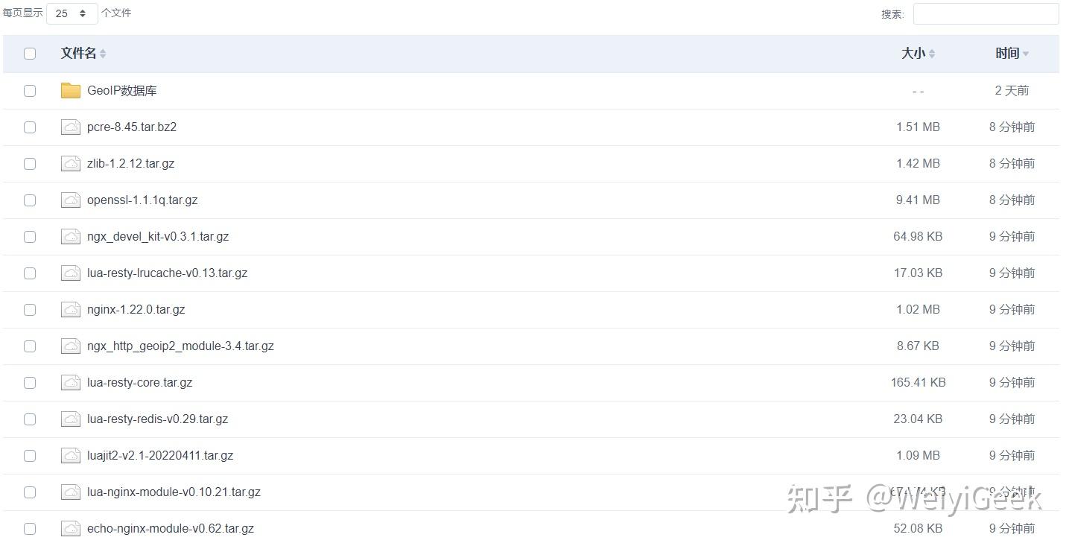1069x546 pixels.
Task: Open the files-per-page dropdown showing 25
Action: (x=72, y=13)
